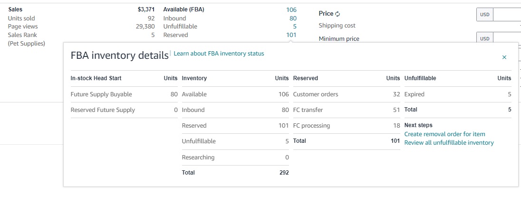Select the Reserved Future Supply row
The width and height of the screenshot is (521, 213).
[124, 110]
